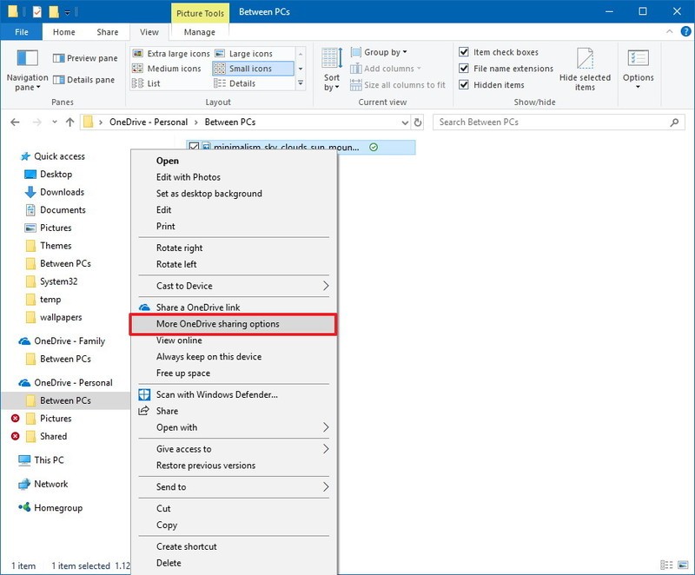Expand Give access to submenu
Image resolution: width=695 pixels, height=575 pixels.
(234, 449)
